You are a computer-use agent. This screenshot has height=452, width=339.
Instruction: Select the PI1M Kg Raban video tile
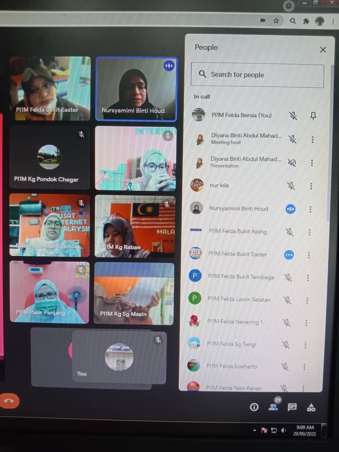click(x=135, y=226)
